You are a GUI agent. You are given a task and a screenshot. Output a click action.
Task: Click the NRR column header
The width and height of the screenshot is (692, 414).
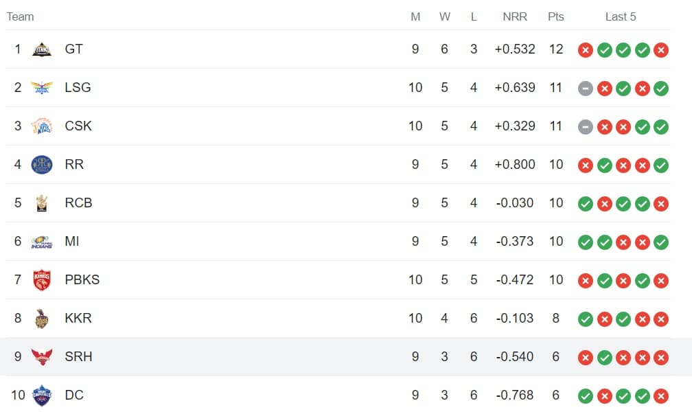point(515,16)
